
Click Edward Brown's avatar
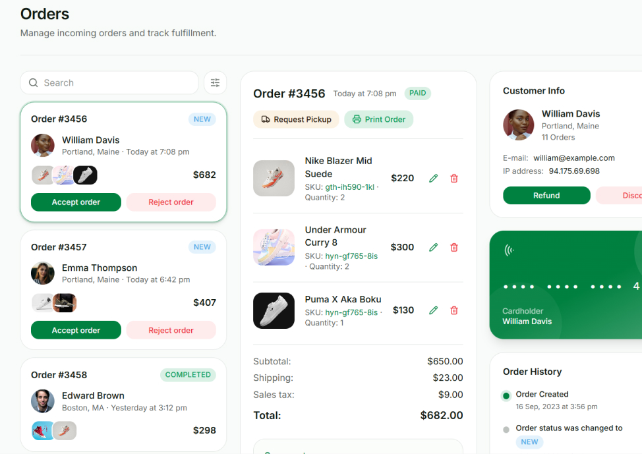pyautogui.click(x=43, y=401)
